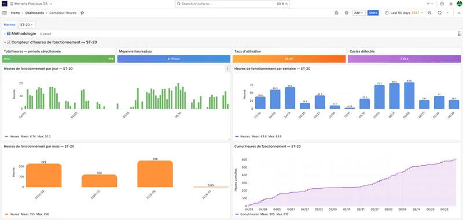The height and width of the screenshot is (220, 463).
Task: Click the weekly bar labeled 68.2
Action: 290,98
